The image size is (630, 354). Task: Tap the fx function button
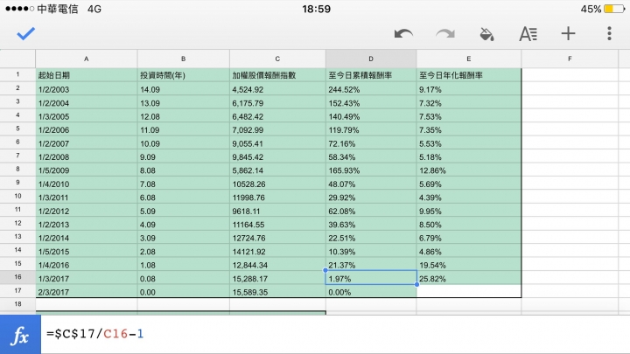20,335
